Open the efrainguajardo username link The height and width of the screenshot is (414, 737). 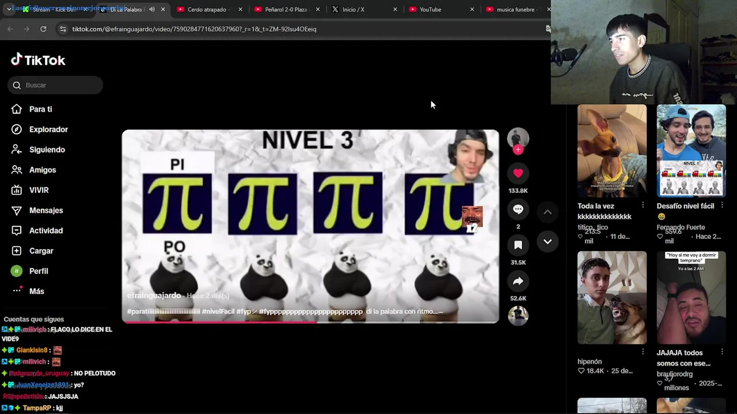tap(154, 296)
